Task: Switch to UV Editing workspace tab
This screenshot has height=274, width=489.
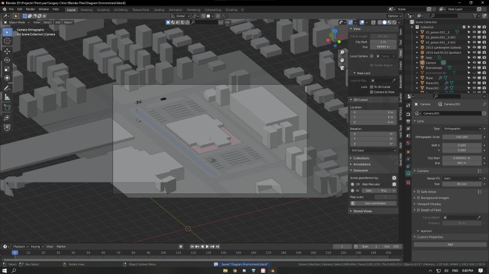Action: click(x=120, y=10)
